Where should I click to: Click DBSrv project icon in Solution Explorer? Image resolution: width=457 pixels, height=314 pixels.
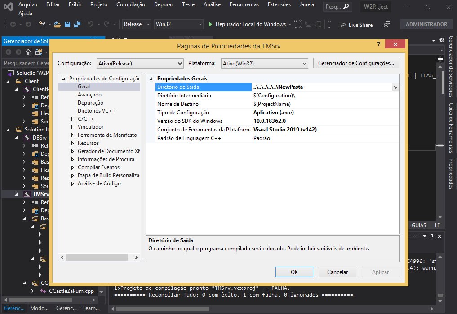27,138
